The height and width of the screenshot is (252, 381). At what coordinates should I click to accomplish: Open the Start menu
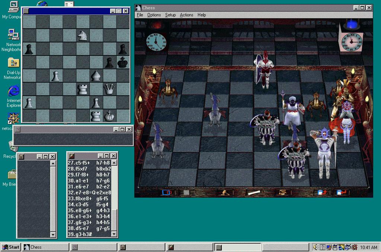(11, 247)
